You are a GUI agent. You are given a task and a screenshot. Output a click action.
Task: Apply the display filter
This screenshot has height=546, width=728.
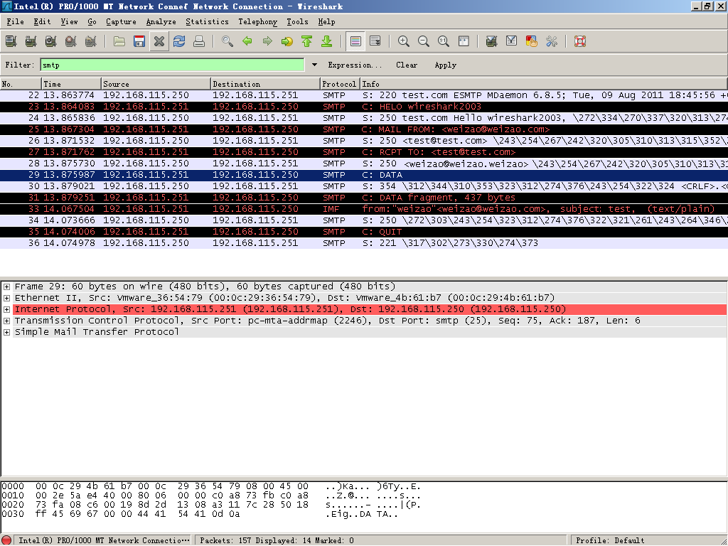(445, 65)
